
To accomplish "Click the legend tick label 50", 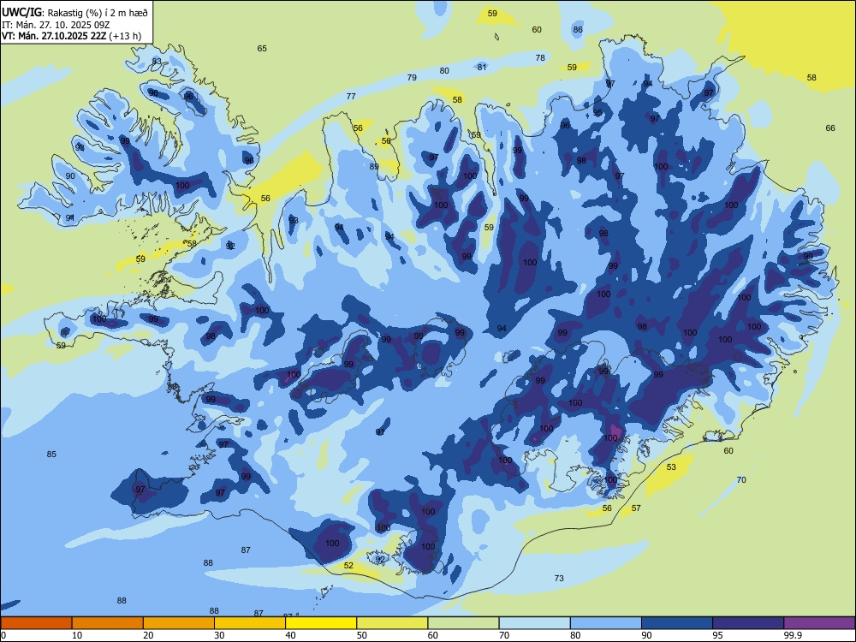I will coord(362,635).
